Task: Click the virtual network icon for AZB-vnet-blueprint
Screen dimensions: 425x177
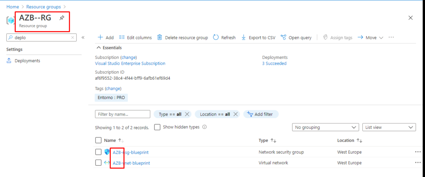Action: point(107,162)
